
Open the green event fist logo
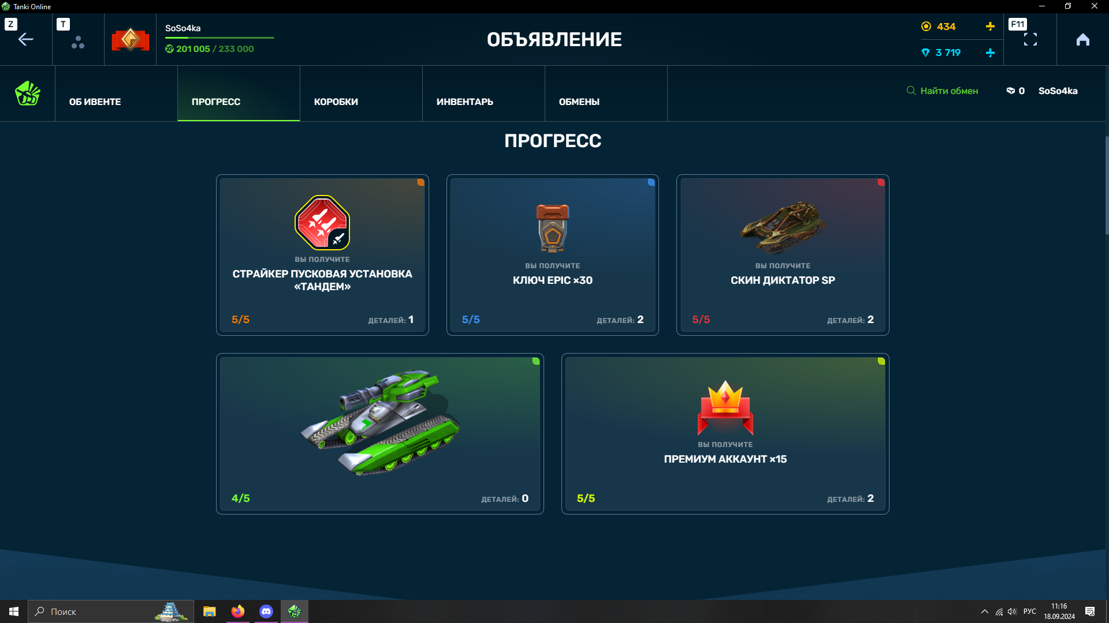tap(28, 93)
